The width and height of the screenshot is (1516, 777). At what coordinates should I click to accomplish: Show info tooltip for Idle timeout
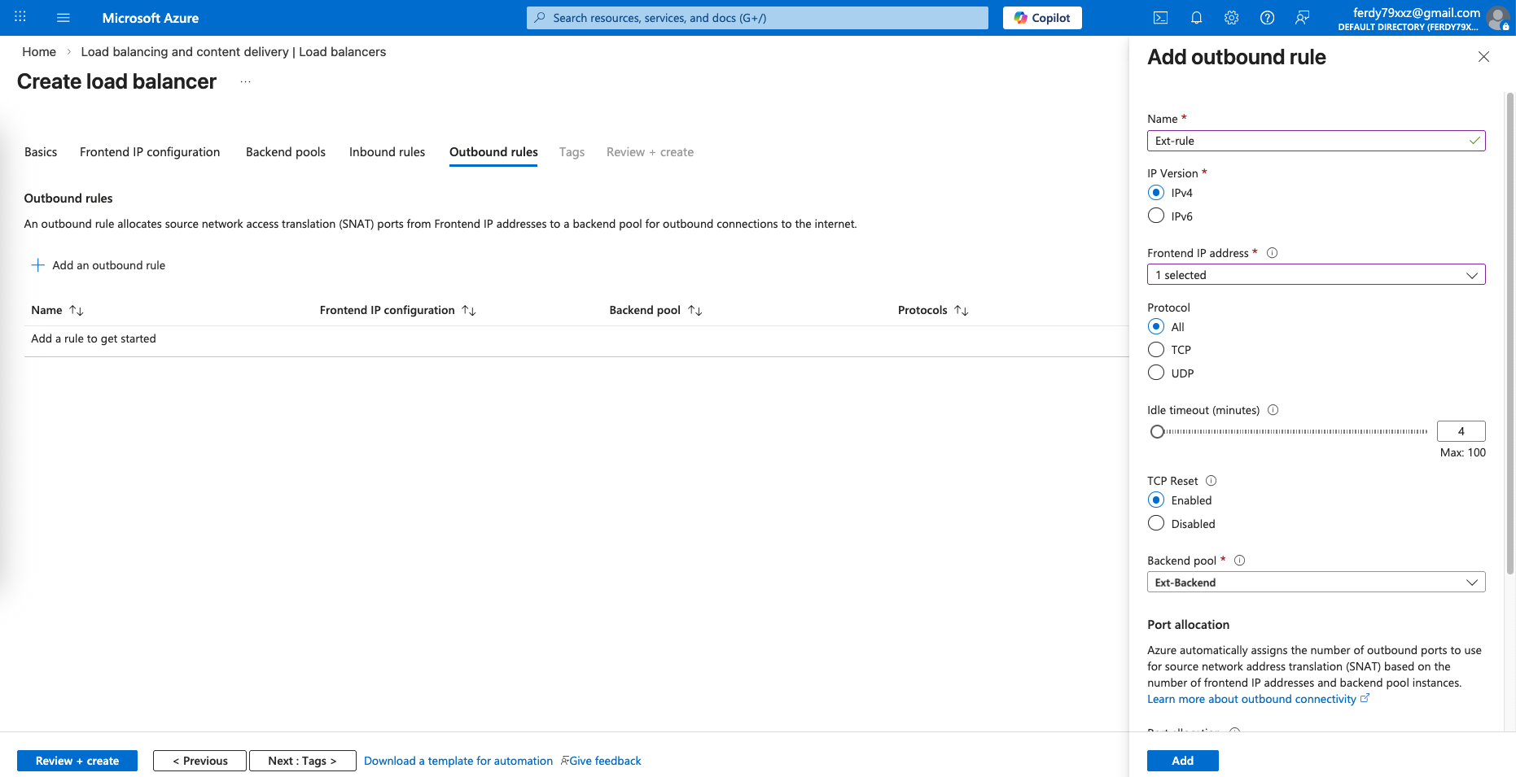pos(1273,410)
